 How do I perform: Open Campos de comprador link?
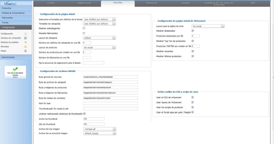click(x=11, y=38)
